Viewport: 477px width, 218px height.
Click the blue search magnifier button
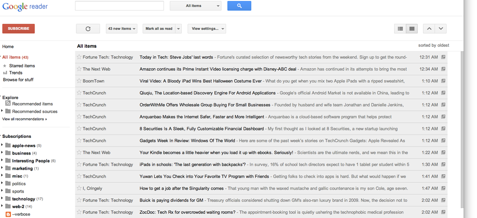(x=239, y=6)
